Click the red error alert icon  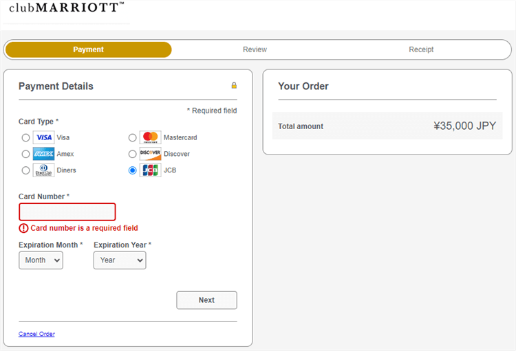23,228
